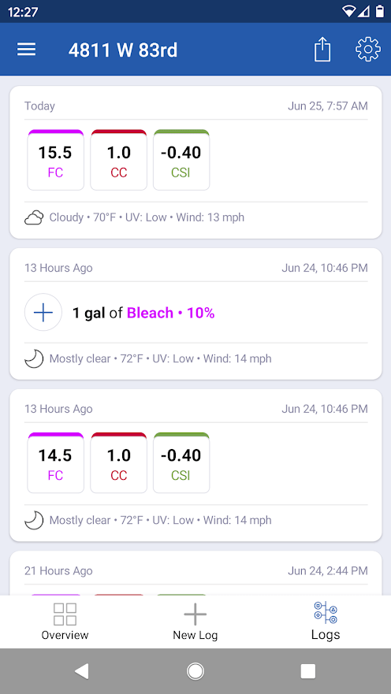Image resolution: width=391 pixels, height=694 pixels.
Task: Select the 15.5 FC reading tile
Action: (55, 160)
